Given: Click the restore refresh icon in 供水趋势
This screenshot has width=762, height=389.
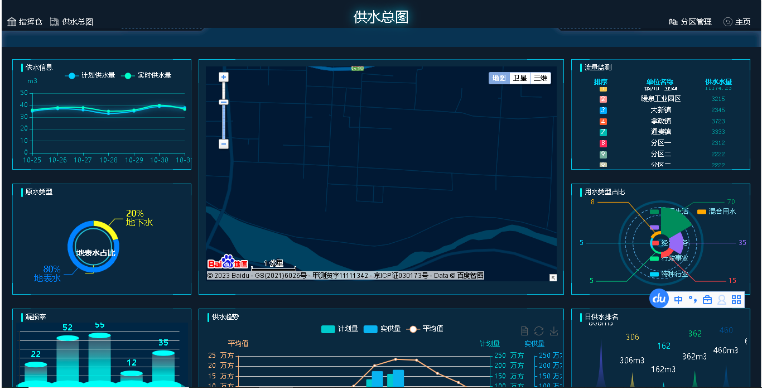Looking at the screenshot, I should [539, 331].
